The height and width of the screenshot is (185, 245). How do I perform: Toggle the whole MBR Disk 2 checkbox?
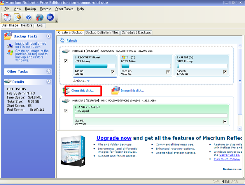tap(66, 111)
